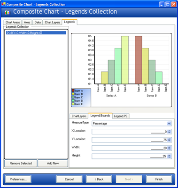Open the Axes tab

(27, 22)
